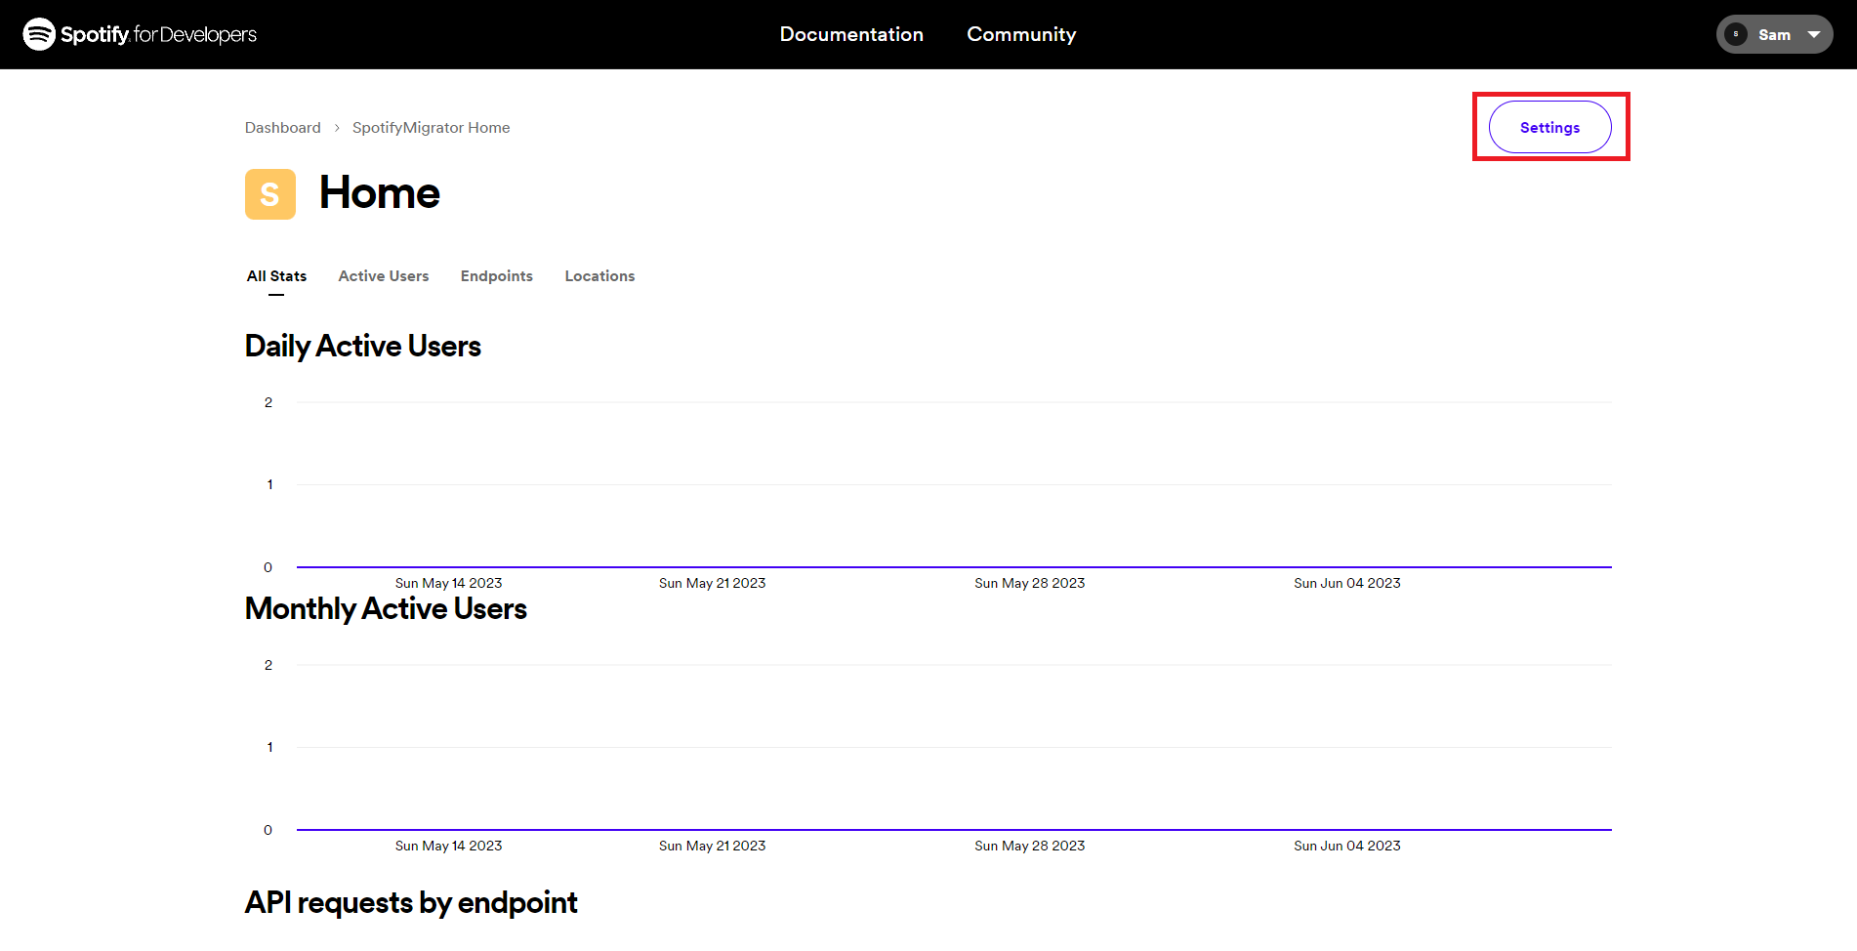Click the Monthly Active Users heading
This screenshot has width=1857, height=951.
pyautogui.click(x=386, y=609)
